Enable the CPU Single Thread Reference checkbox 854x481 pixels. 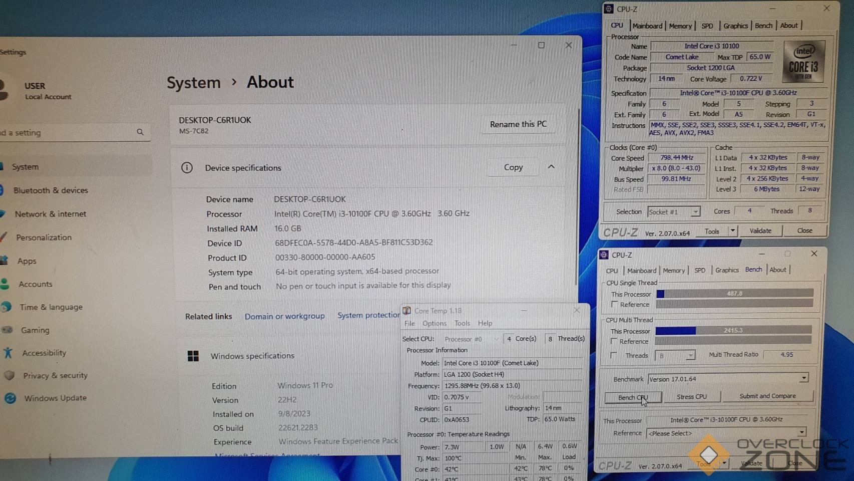point(614,305)
